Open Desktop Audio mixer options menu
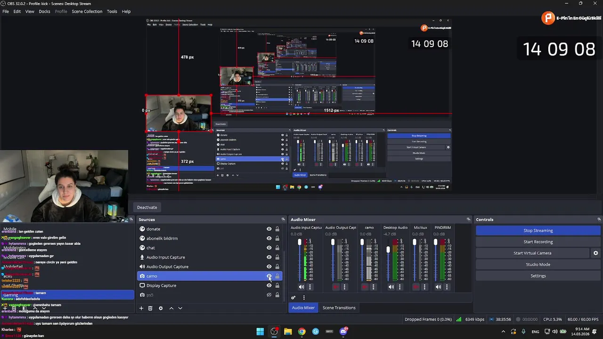 tap(399, 287)
